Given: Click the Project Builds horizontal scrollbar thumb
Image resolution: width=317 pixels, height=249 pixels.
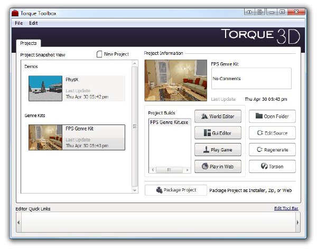Looking at the screenshot, I should point(170,170).
